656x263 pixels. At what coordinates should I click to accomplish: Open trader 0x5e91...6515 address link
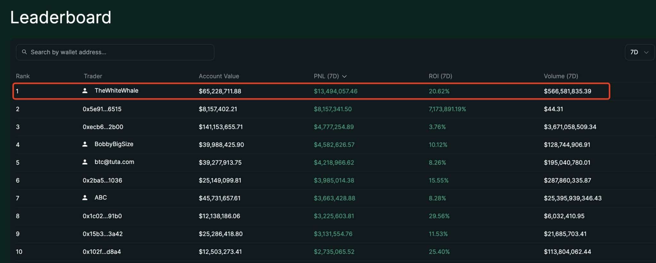coord(102,109)
